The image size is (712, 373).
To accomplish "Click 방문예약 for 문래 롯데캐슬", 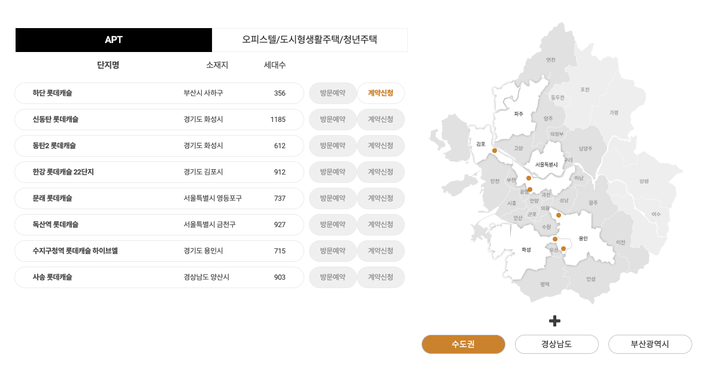I will [333, 198].
